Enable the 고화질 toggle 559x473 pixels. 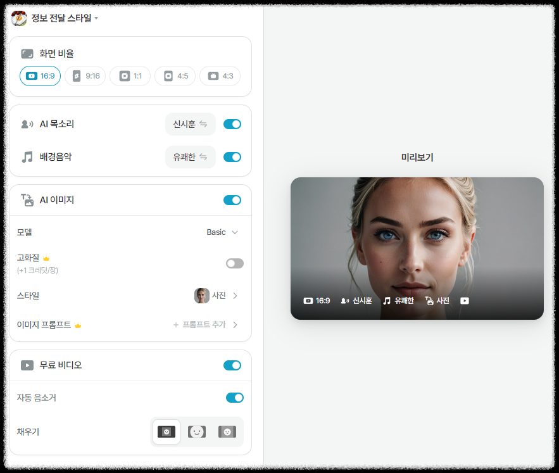235,263
